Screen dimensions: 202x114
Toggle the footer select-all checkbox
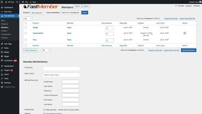[26, 46]
